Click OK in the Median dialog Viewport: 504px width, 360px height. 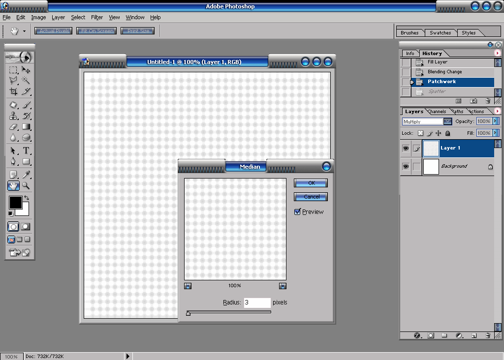311,183
